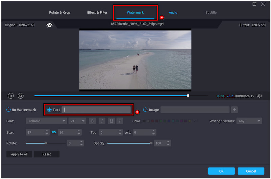The width and height of the screenshot is (271, 179).
Task: Apply underline to watermark text
Action: pos(111,121)
